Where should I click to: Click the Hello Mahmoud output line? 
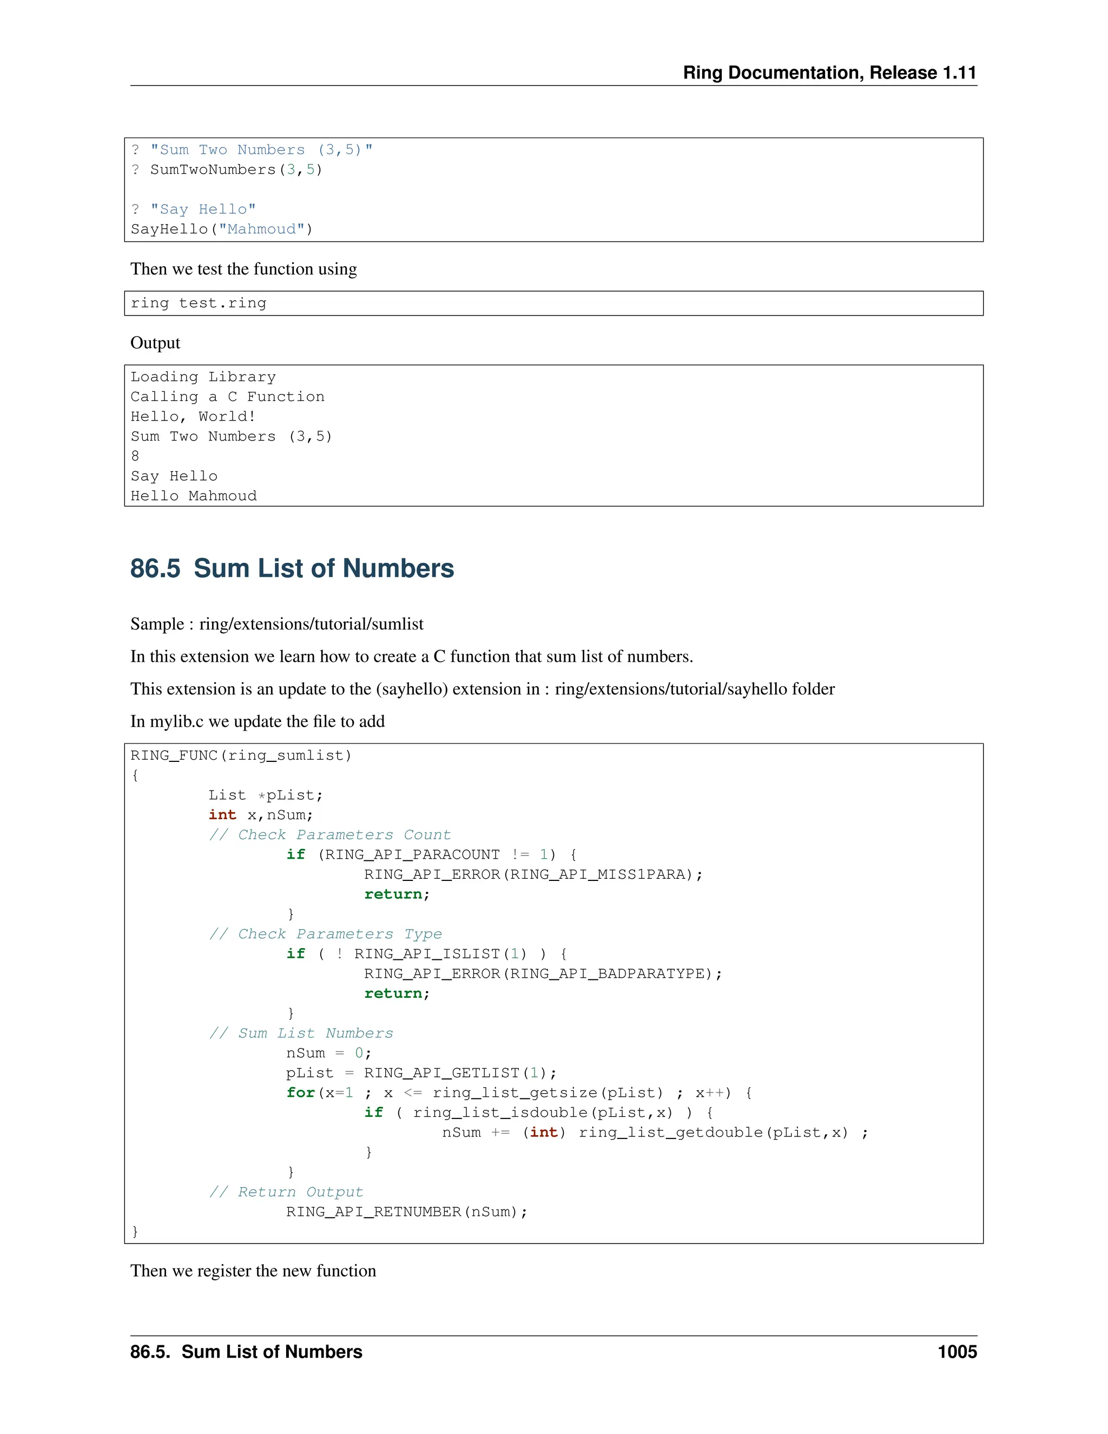tap(194, 496)
